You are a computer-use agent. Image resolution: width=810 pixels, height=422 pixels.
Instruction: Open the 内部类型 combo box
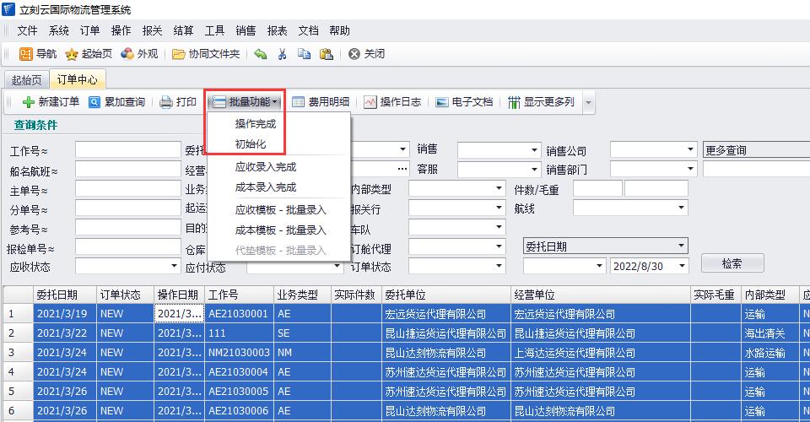[x=499, y=188]
